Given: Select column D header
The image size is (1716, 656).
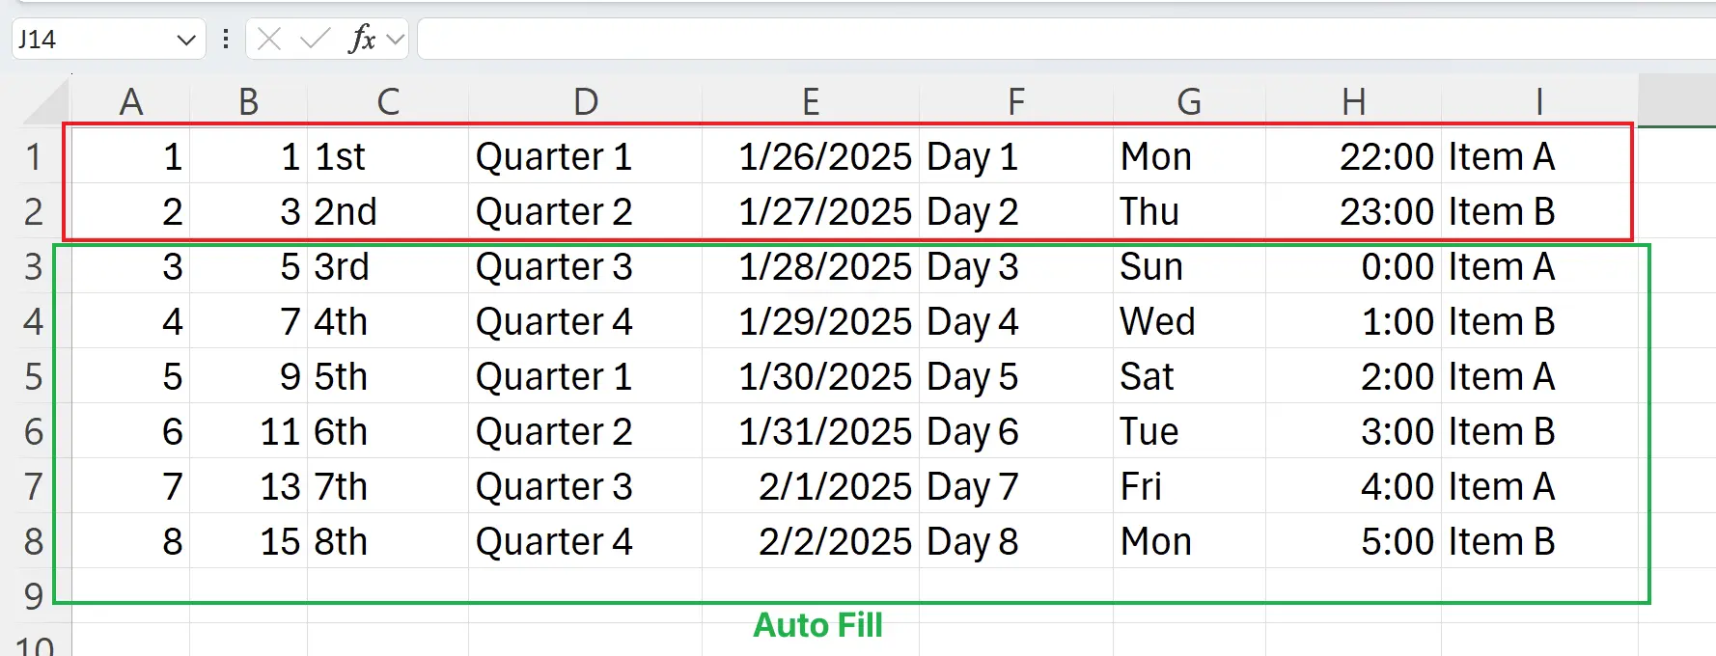Looking at the screenshot, I should pos(586,101).
